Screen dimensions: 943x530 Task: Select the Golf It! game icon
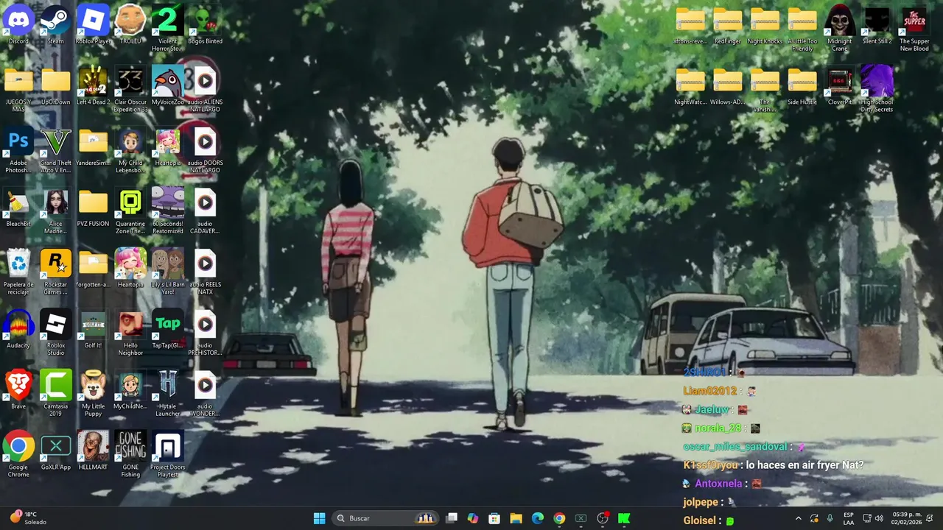pyautogui.click(x=94, y=330)
